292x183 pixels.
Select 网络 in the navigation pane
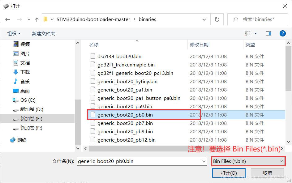[x=22, y=140]
